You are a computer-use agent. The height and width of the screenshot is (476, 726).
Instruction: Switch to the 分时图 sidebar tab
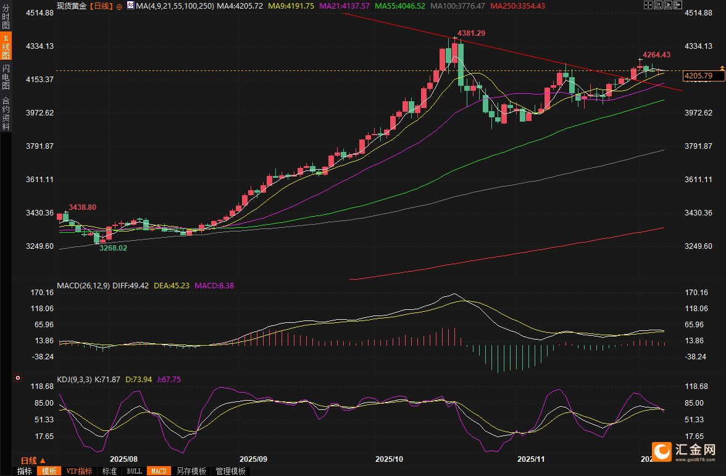(6, 17)
